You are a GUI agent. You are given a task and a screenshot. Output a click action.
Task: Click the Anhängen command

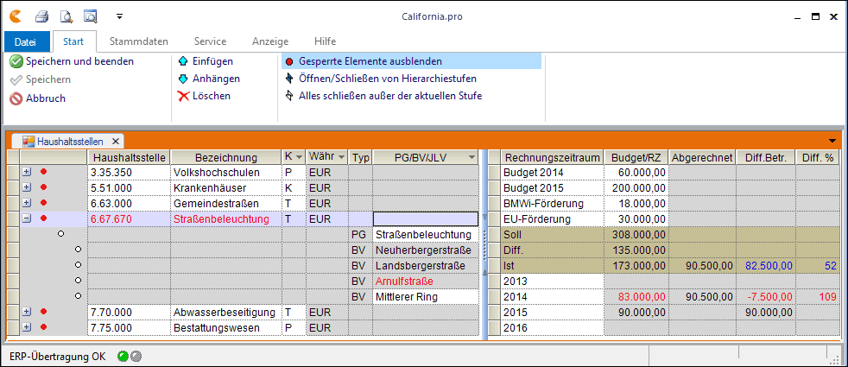(x=209, y=79)
